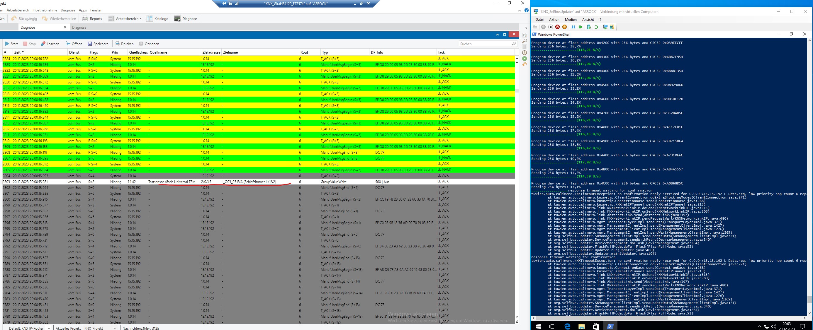This screenshot has height=330, width=813.
Task: Open the Medien menu in VM window
Action: (571, 20)
